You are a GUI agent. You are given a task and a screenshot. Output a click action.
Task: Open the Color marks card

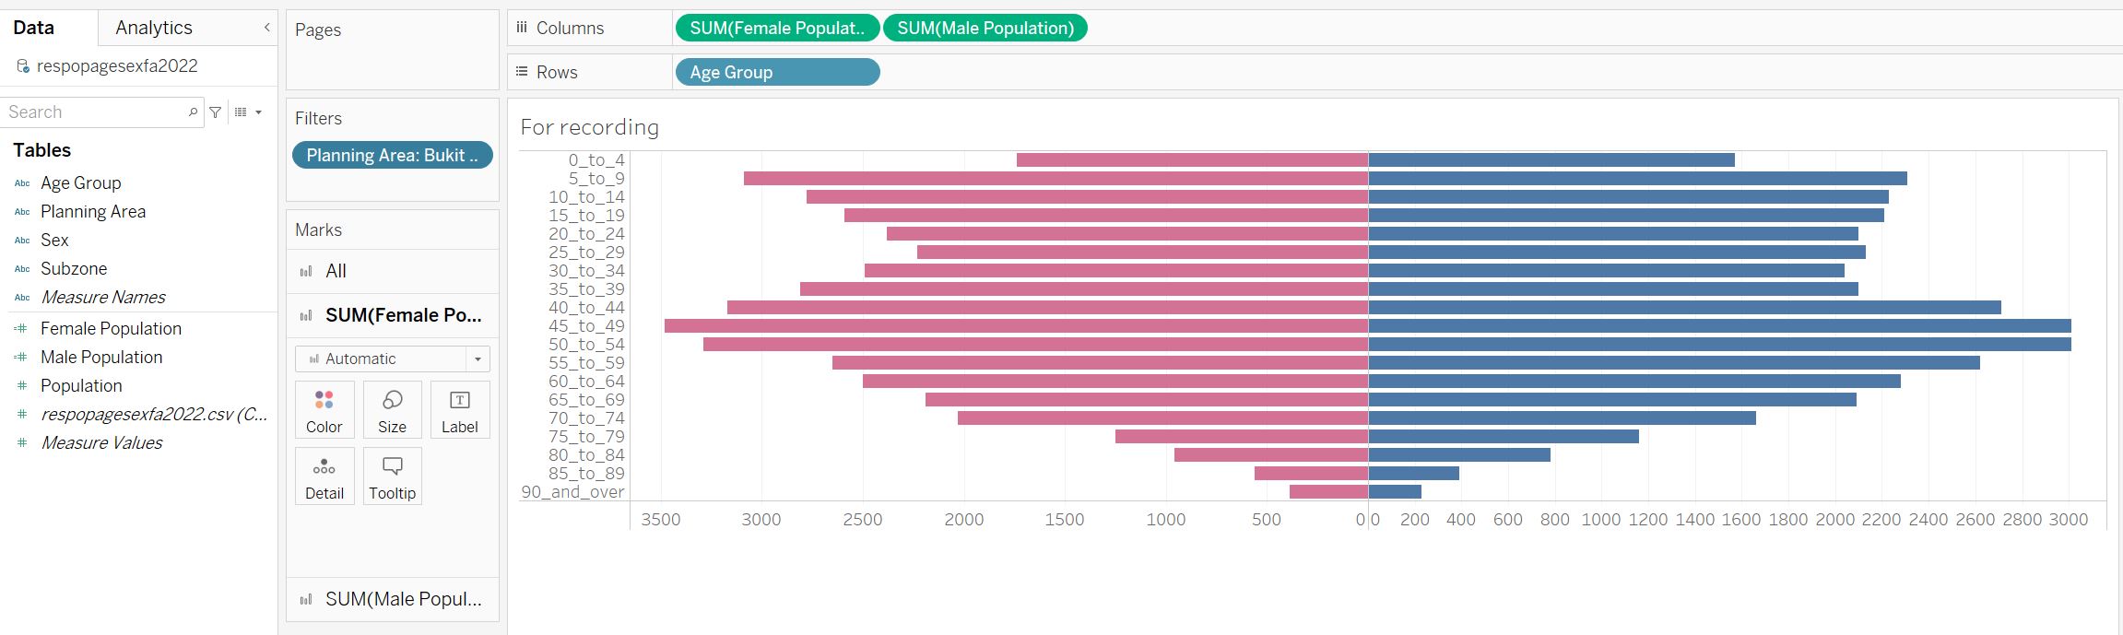point(324,410)
